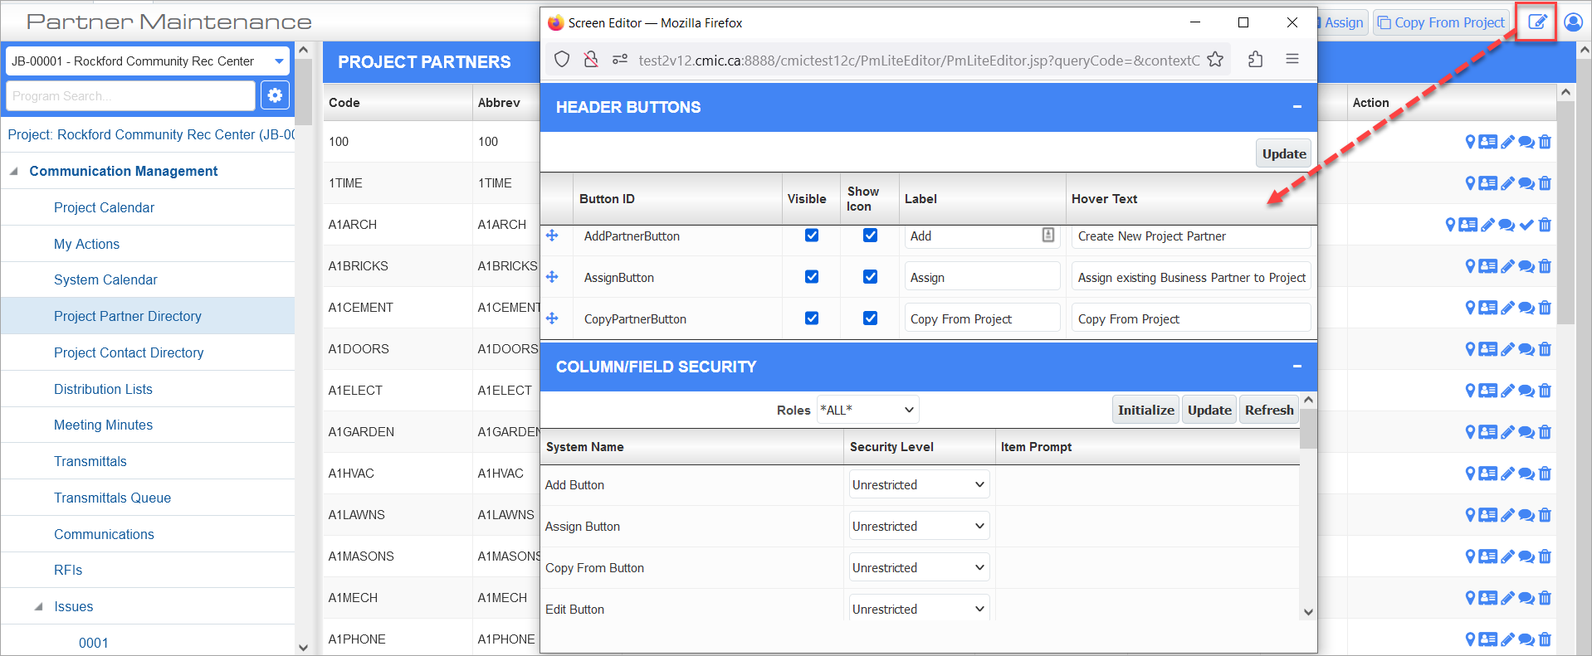Click the checkmark icon in A1ARCH row
The width and height of the screenshot is (1592, 656).
click(x=1526, y=225)
